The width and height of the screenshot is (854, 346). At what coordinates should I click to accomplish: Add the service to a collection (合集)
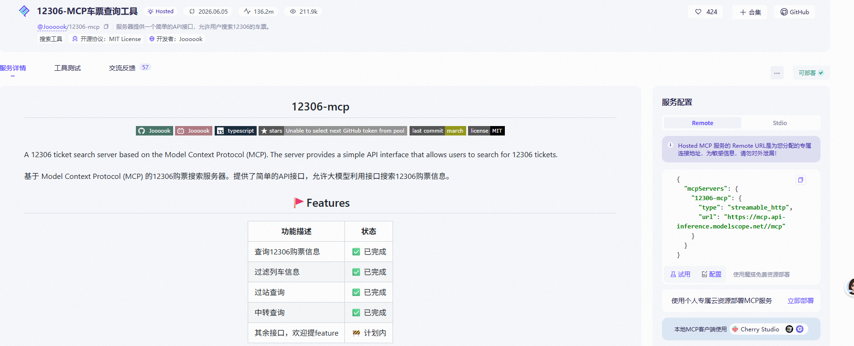tap(750, 12)
